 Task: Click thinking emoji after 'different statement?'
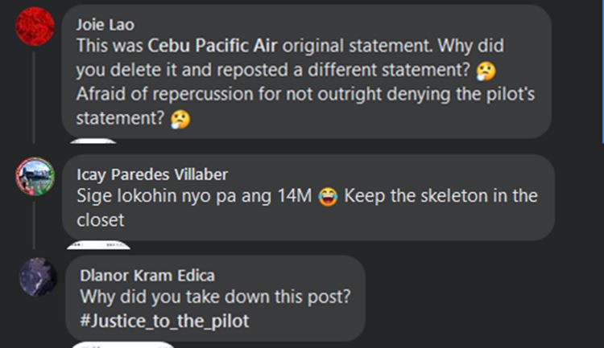(486, 71)
